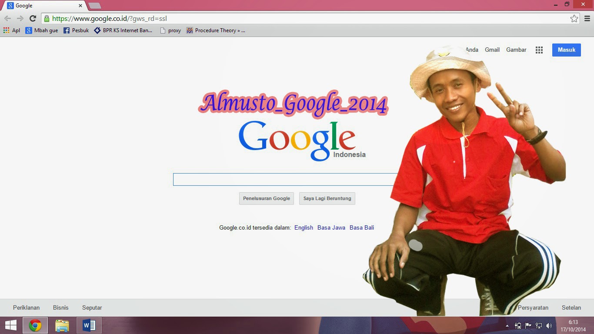594x334 pixels.
Task: Click the Chrome taskbar icon
Action: pyautogui.click(x=35, y=325)
